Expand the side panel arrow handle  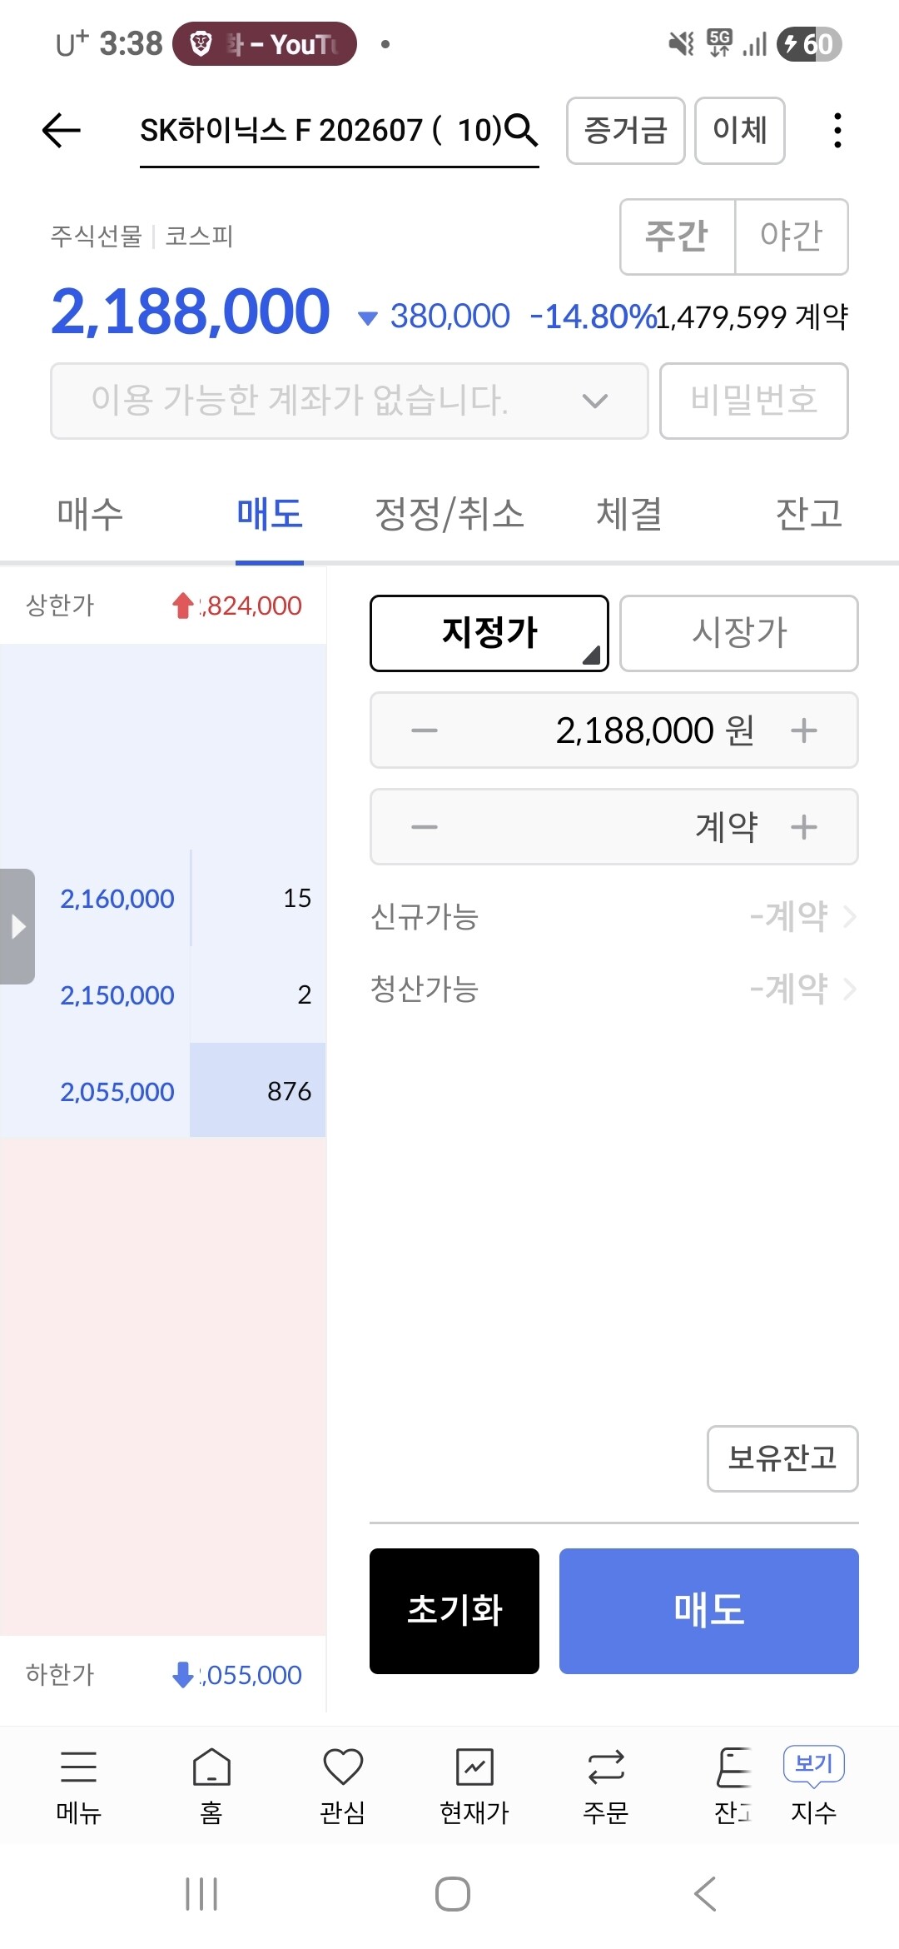click(17, 926)
